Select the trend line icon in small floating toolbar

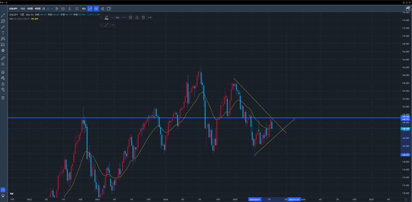(107, 25)
